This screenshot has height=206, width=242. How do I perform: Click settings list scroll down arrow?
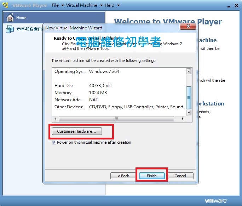189,113
